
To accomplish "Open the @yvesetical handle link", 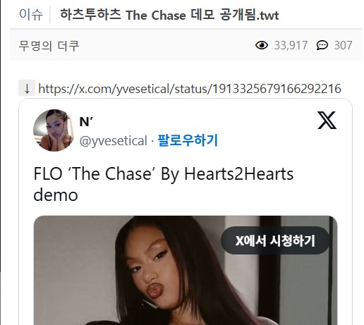I will pyautogui.click(x=114, y=141).
